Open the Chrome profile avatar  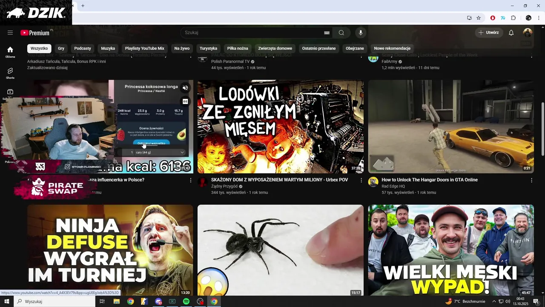point(528,18)
